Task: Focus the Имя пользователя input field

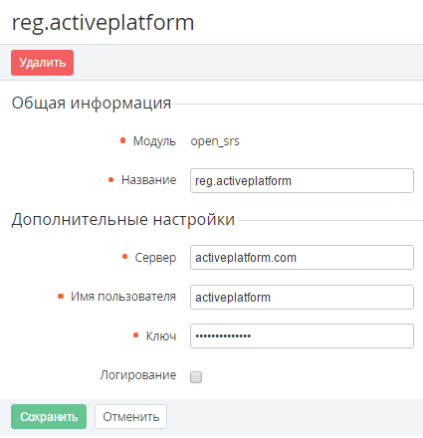Action: [302, 297]
